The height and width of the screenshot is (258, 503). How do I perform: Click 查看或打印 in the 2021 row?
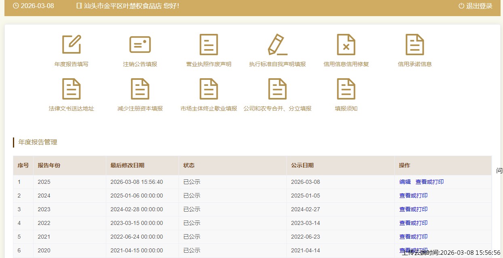(413, 237)
